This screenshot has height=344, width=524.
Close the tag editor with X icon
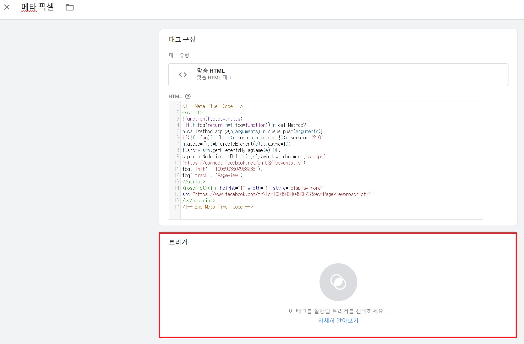[x=7, y=7]
